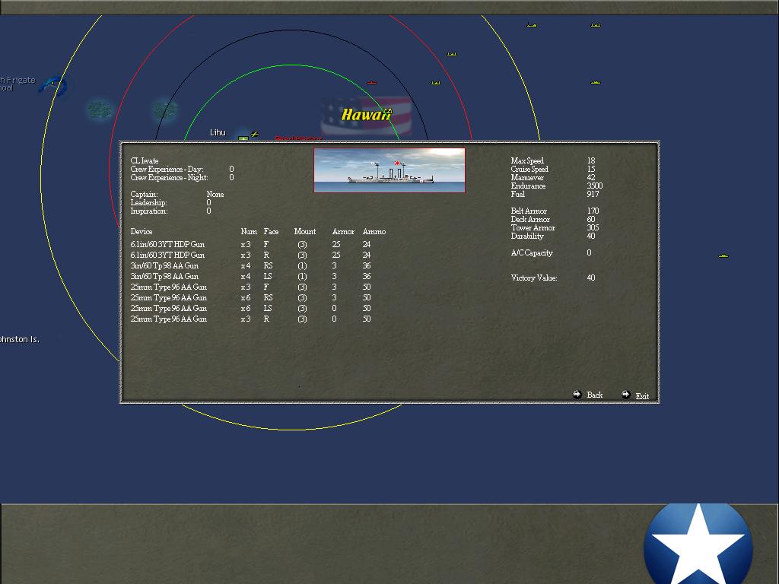The image size is (779, 584).
Task: Click the Ammo column header
Action: (x=374, y=231)
